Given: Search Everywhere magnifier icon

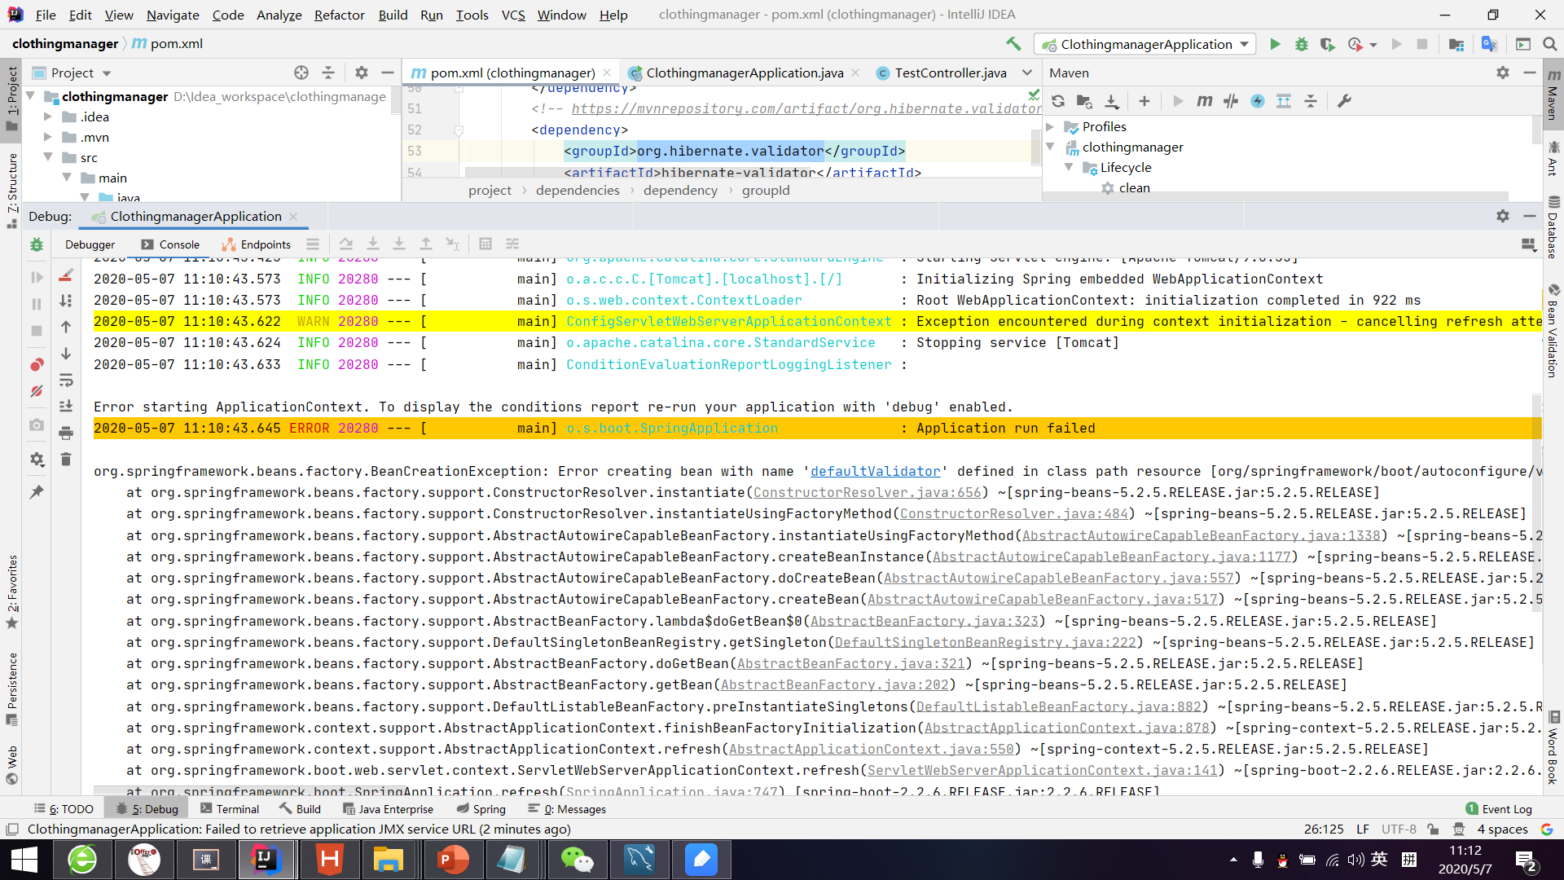Looking at the screenshot, I should (x=1549, y=44).
